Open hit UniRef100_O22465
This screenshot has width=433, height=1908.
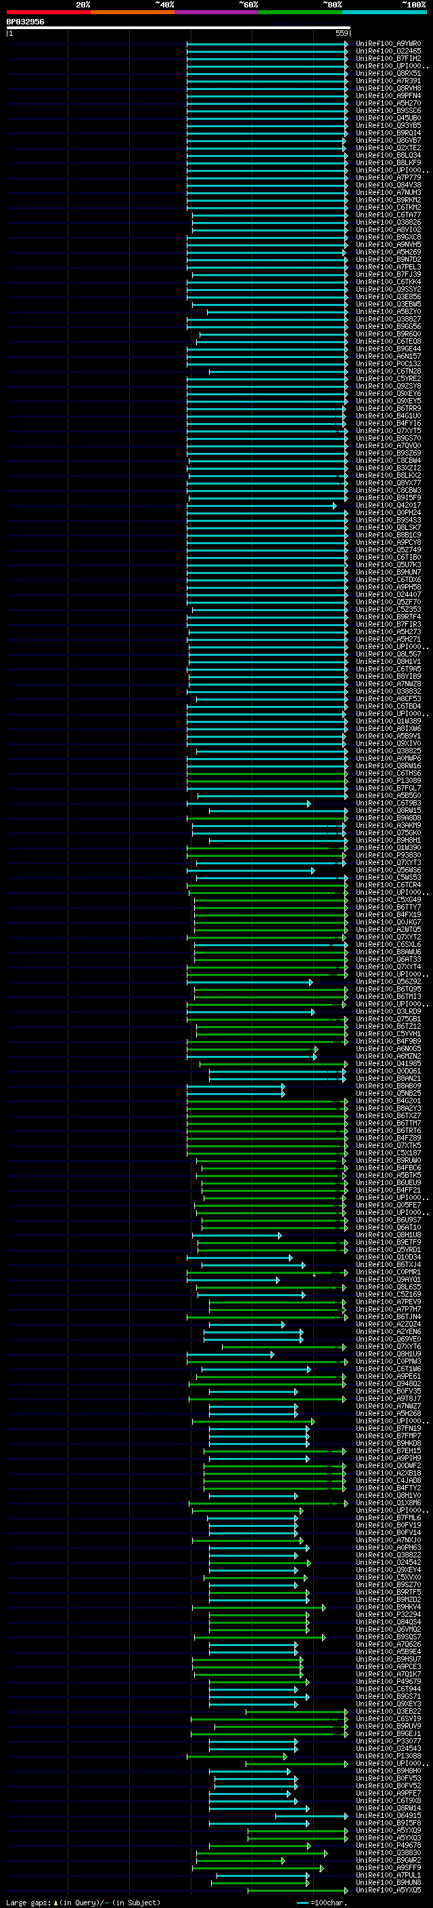(388, 51)
